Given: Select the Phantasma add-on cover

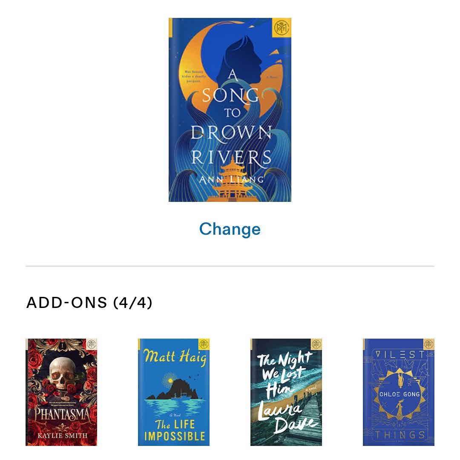Looking at the screenshot, I should tap(61, 392).
